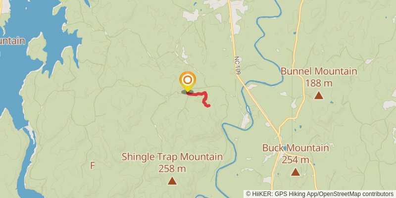Select the red hiking trail route

(199, 98)
